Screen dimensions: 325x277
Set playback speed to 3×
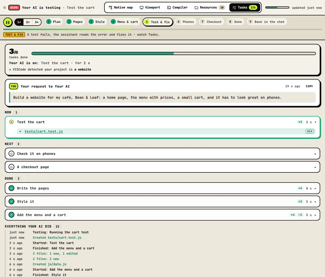pos(36,22)
